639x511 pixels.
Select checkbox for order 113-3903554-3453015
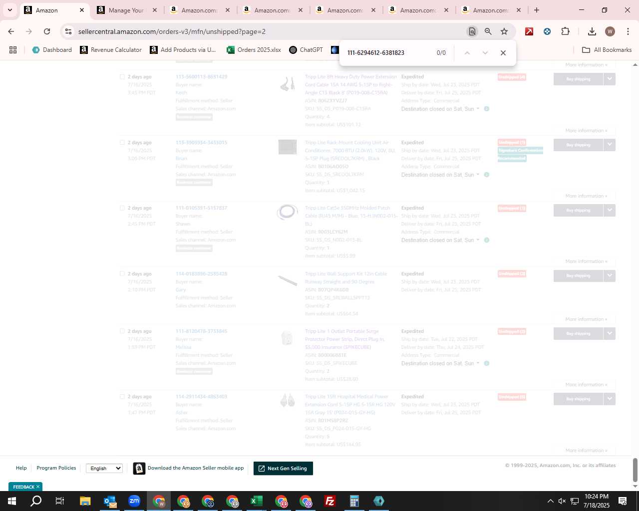click(122, 143)
